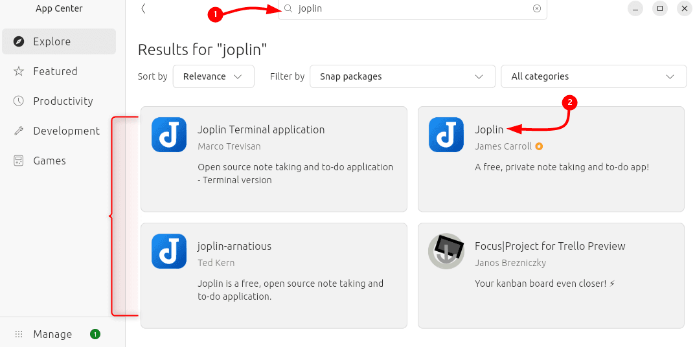Click the Focus|Project for Trello Preview icon

click(x=446, y=251)
